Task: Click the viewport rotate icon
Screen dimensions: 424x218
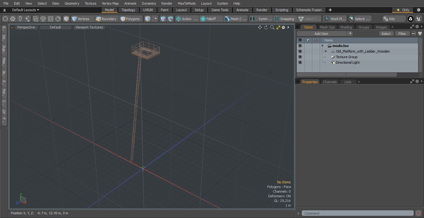Action: tap(266, 28)
